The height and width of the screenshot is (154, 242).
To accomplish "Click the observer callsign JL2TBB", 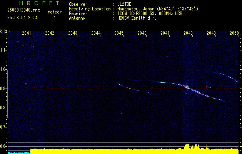I will coord(124,4).
